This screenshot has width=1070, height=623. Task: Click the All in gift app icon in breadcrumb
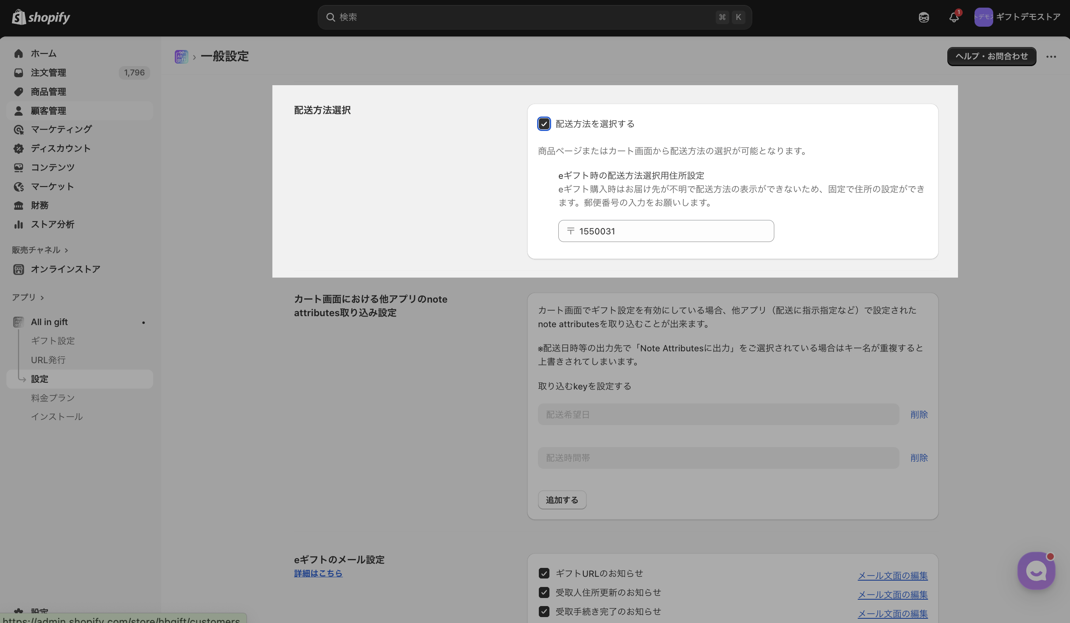[x=181, y=56]
